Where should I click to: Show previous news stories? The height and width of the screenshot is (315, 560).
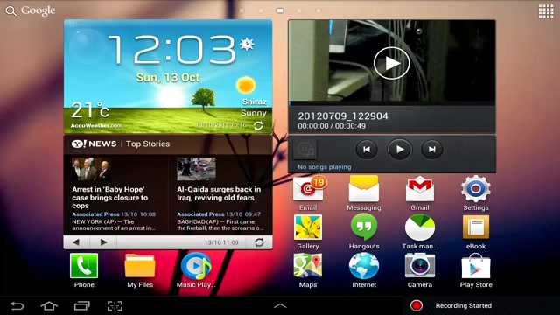coord(76,242)
